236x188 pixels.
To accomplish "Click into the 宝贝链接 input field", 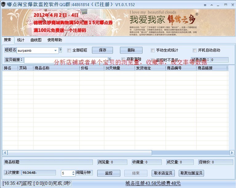I will click(66, 60).
